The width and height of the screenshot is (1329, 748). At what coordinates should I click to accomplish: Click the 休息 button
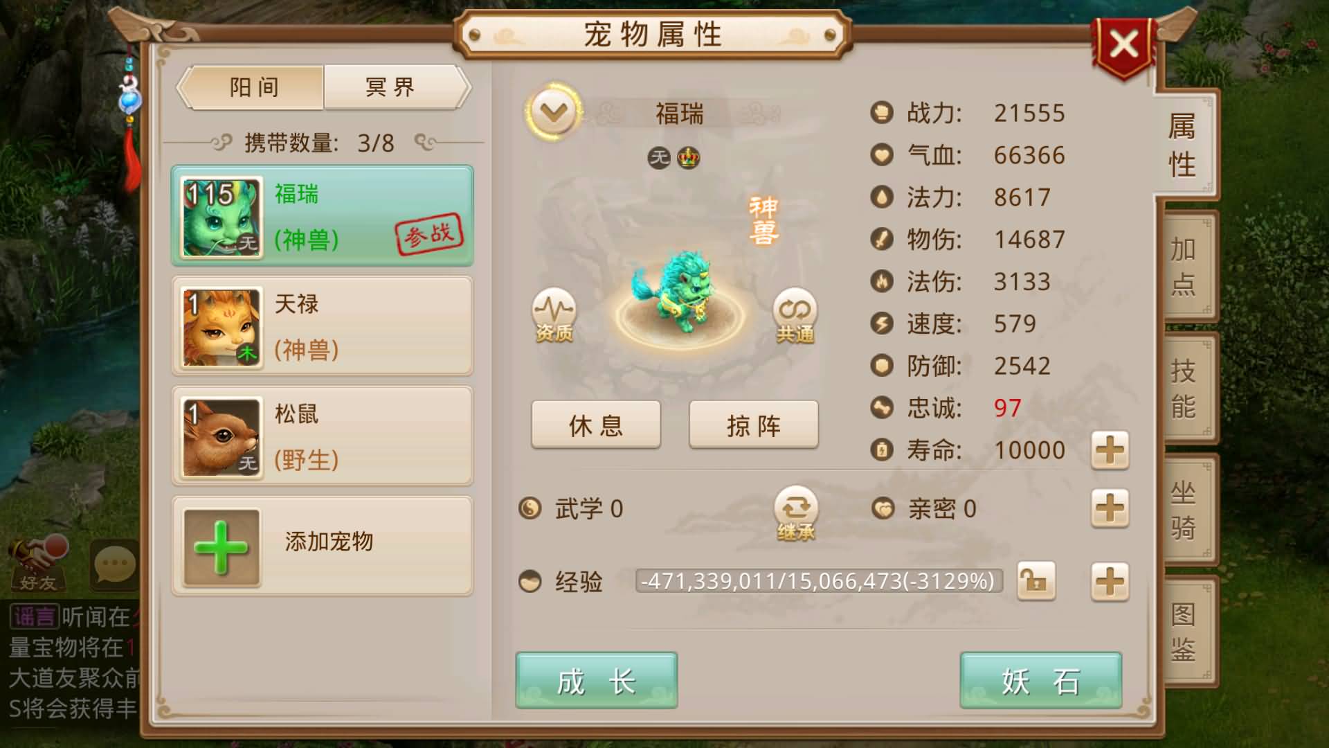596,425
